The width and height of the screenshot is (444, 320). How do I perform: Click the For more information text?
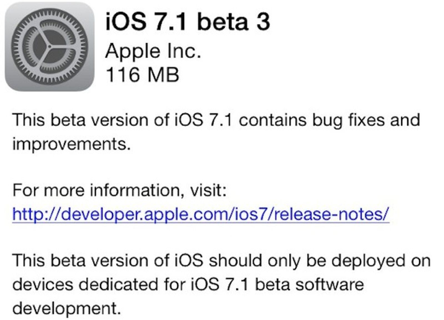[x=119, y=190]
